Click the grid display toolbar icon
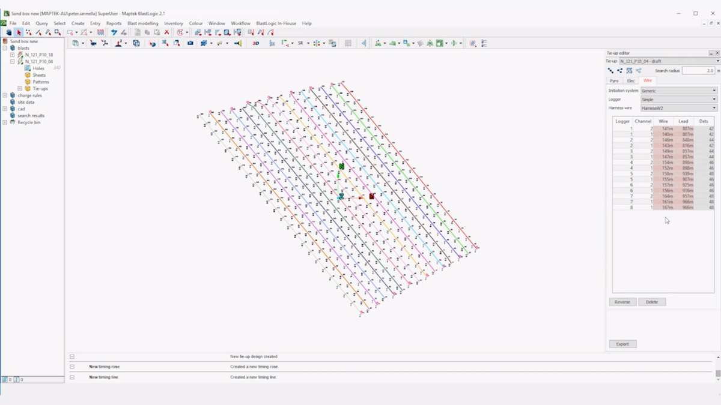 [348, 43]
